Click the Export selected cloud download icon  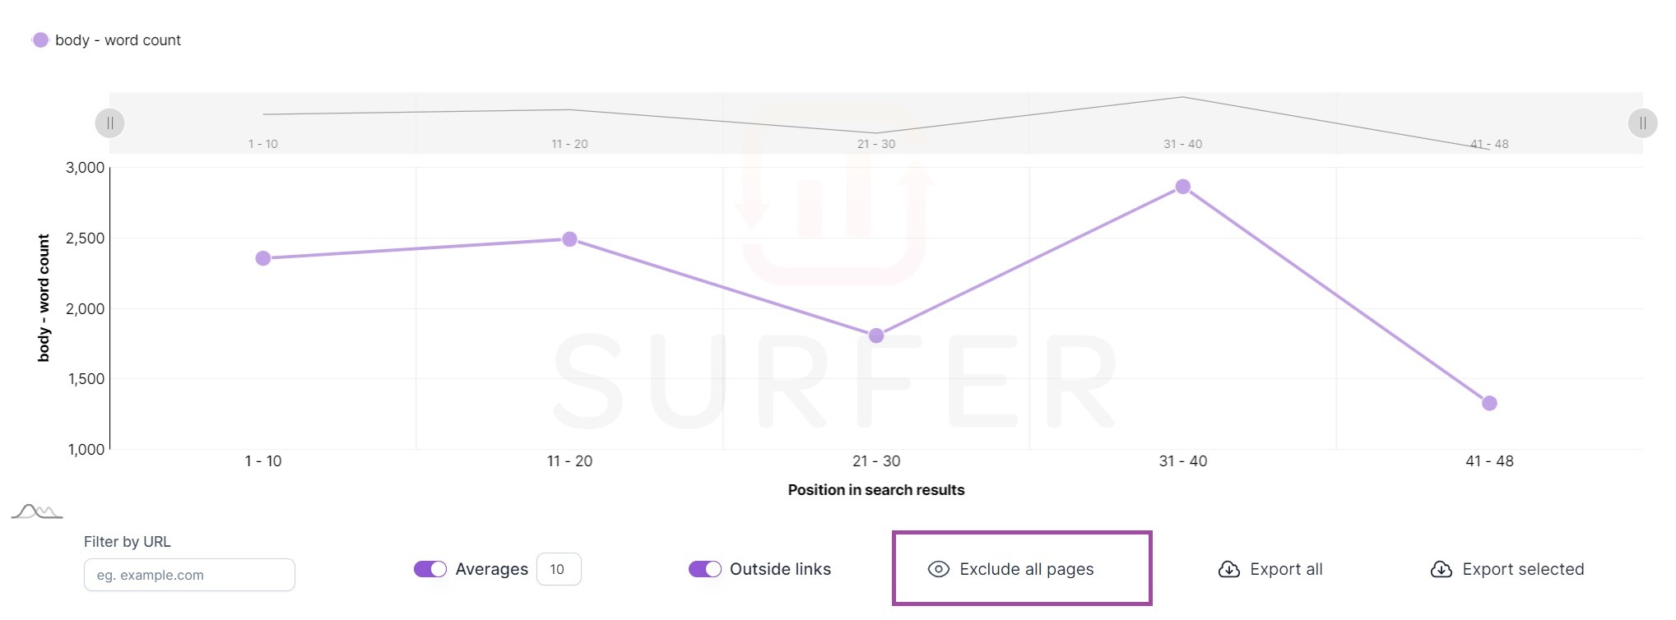pyautogui.click(x=1441, y=569)
